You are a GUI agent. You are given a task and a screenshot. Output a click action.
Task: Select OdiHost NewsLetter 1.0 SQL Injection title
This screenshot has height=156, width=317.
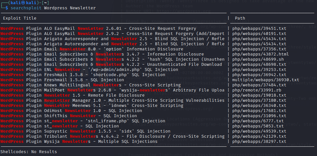[71, 111]
